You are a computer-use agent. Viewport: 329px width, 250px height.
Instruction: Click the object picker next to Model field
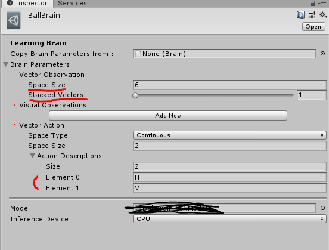(322, 208)
